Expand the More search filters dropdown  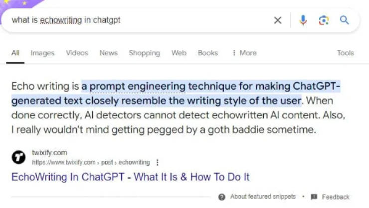coord(244,53)
